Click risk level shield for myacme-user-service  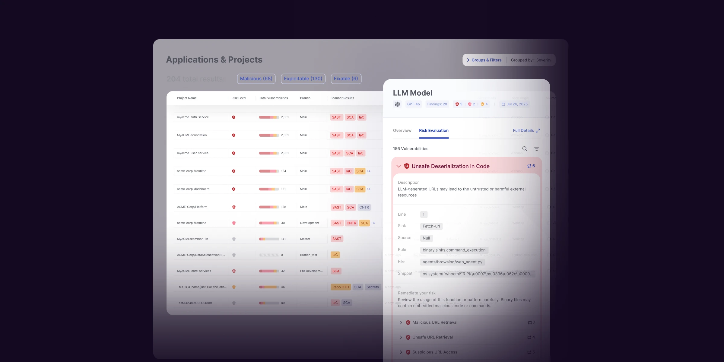point(234,153)
